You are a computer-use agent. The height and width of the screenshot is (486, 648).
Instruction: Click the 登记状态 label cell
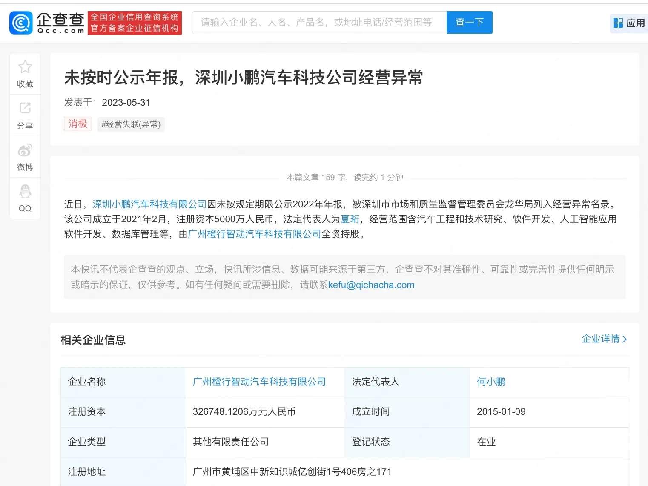(407, 442)
